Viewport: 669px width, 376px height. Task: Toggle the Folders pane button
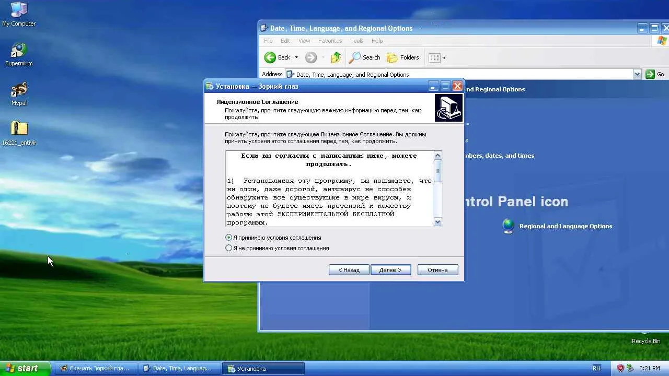[403, 57]
